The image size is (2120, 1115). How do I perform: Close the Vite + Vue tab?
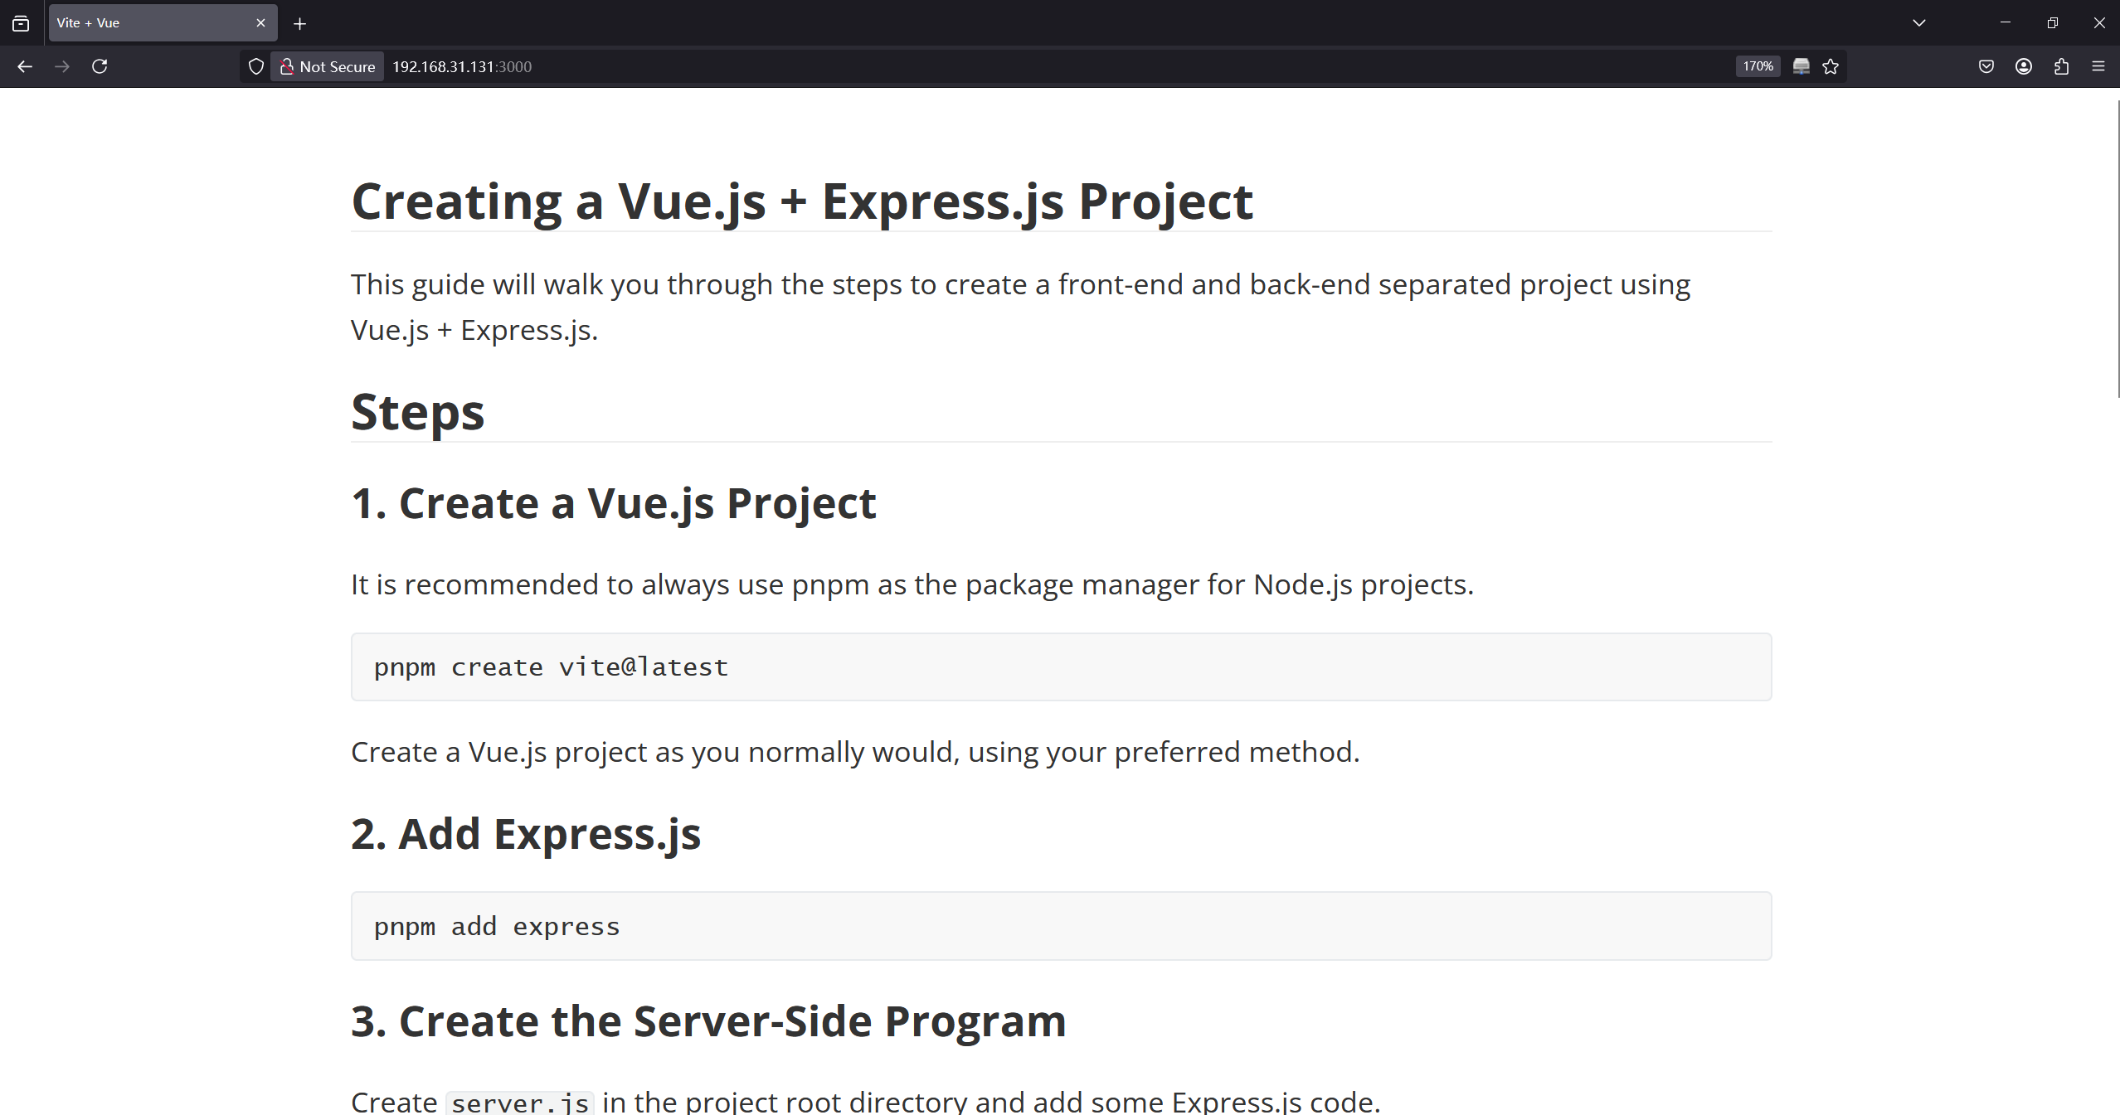coord(260,23)
